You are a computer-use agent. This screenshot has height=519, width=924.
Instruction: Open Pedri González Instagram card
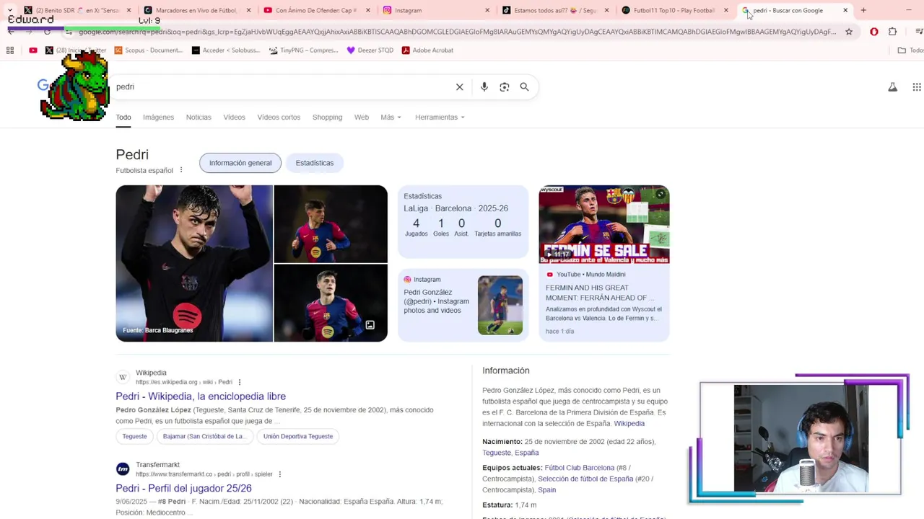(463, 305)
